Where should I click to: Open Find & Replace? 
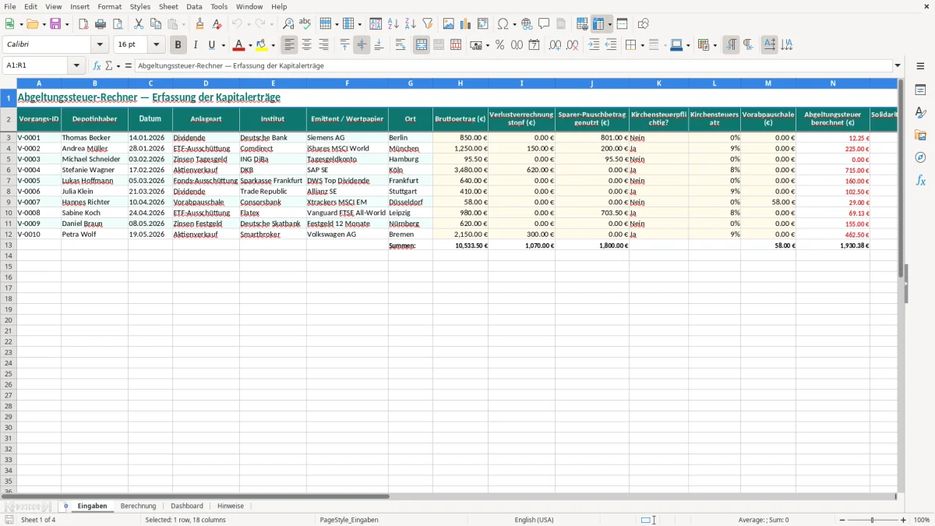tap(288, 24)
